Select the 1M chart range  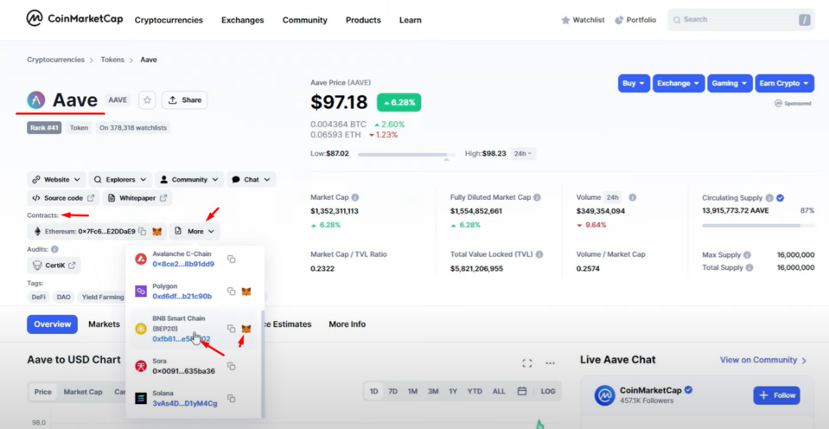point(413,391)
